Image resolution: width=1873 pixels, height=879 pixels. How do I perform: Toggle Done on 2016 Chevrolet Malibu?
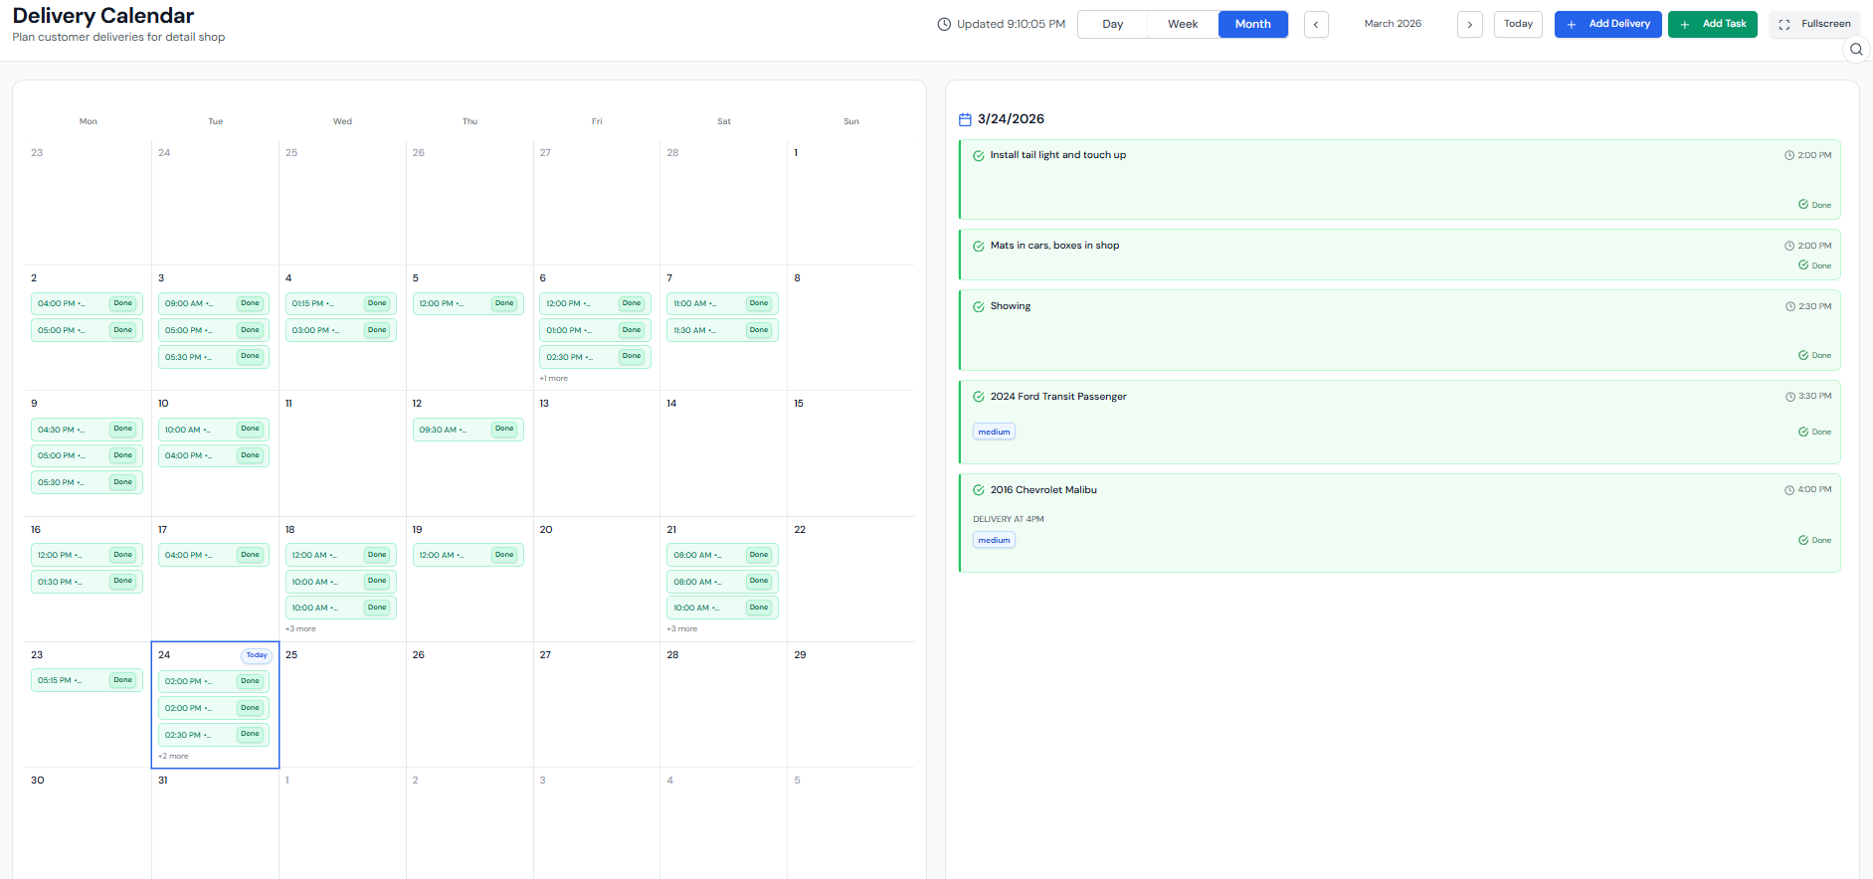click(1815, 540)
